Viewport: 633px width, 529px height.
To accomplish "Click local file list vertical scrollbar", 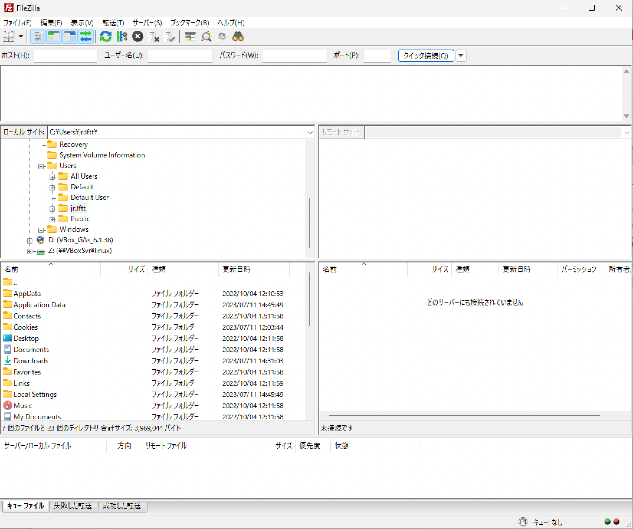I will pos(309,300).
